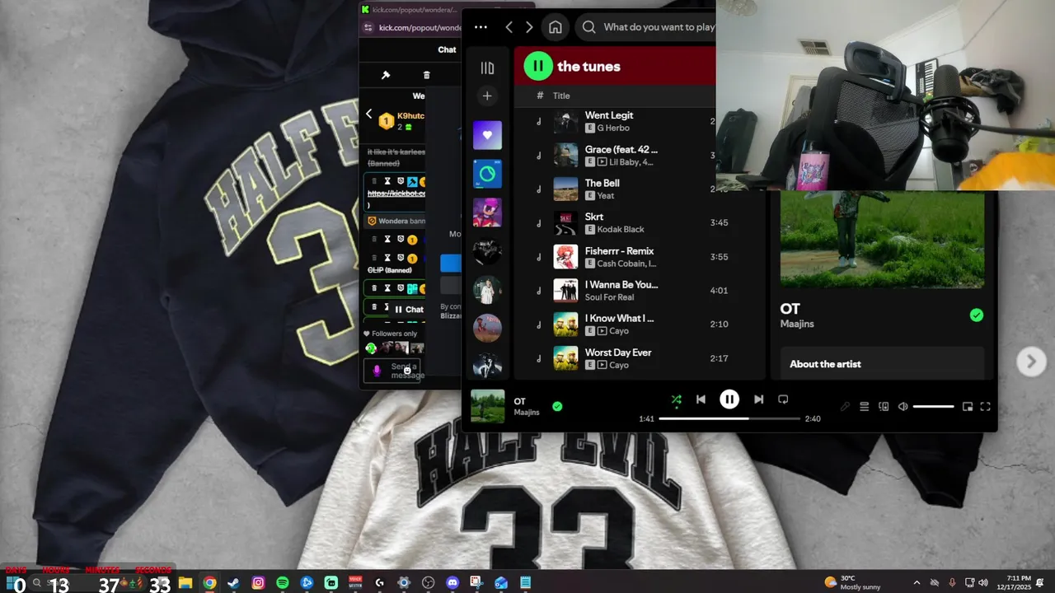This screenshot has width=1055, height=593.
Task: Open File Explorer from the taskbar
Action: (x=185, y=582)
